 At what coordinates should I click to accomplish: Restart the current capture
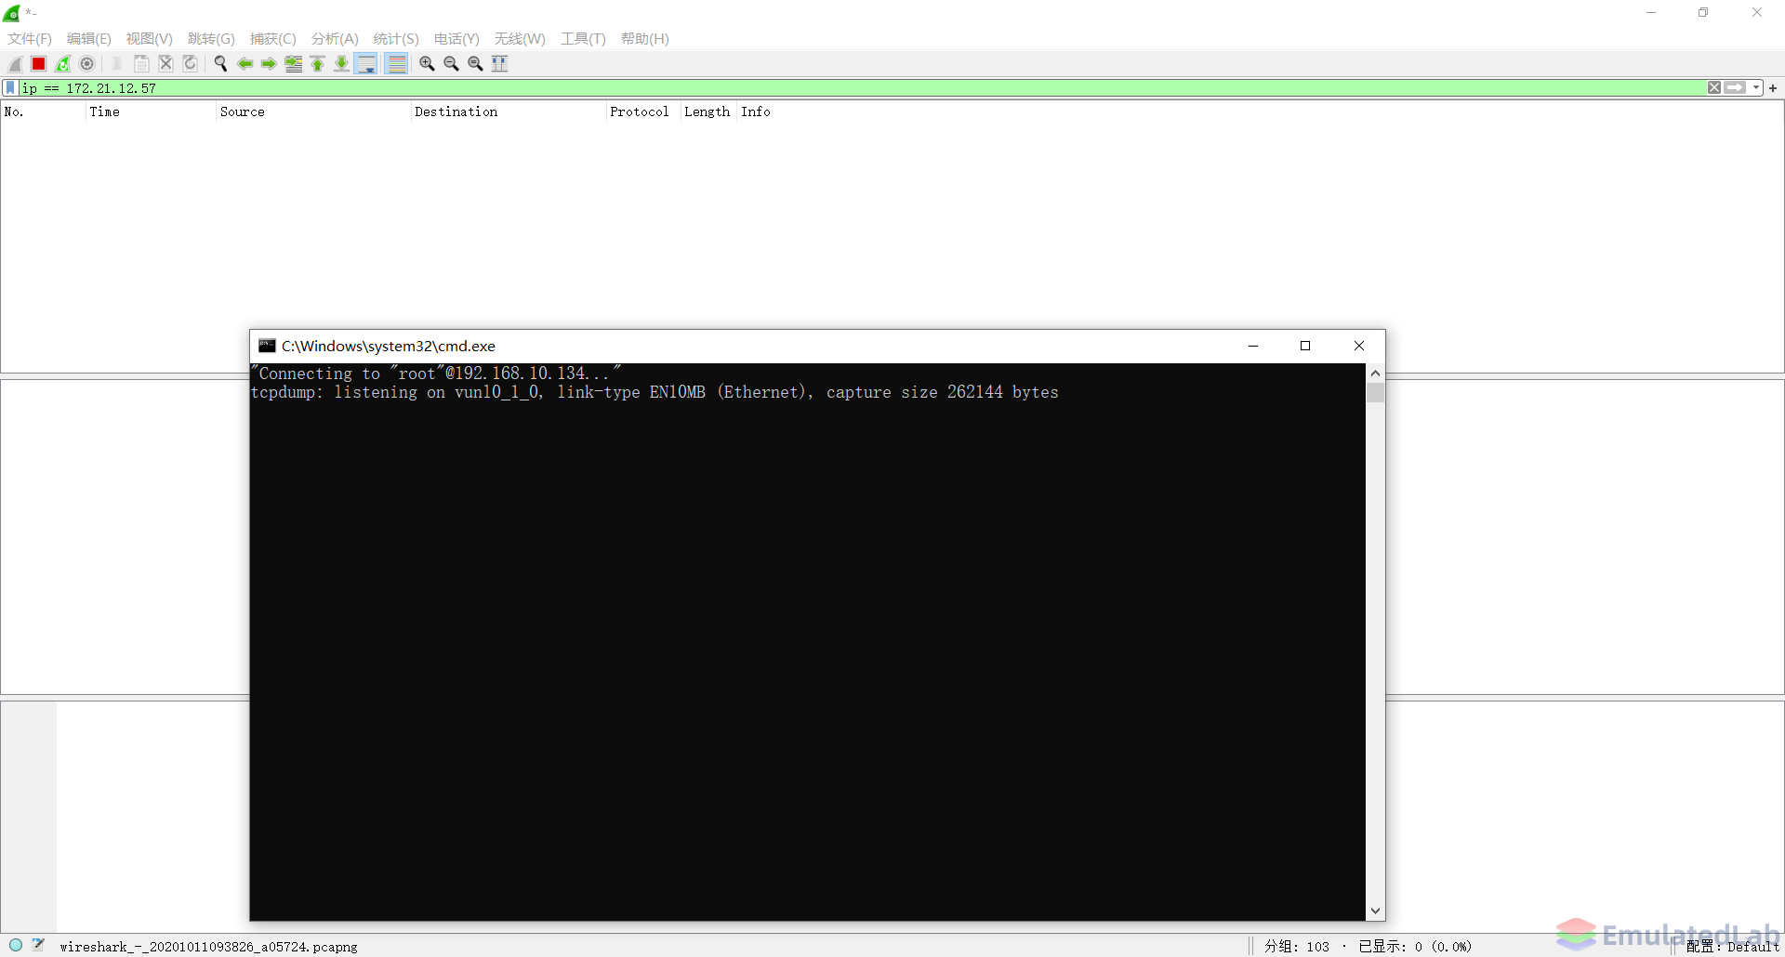62,64
